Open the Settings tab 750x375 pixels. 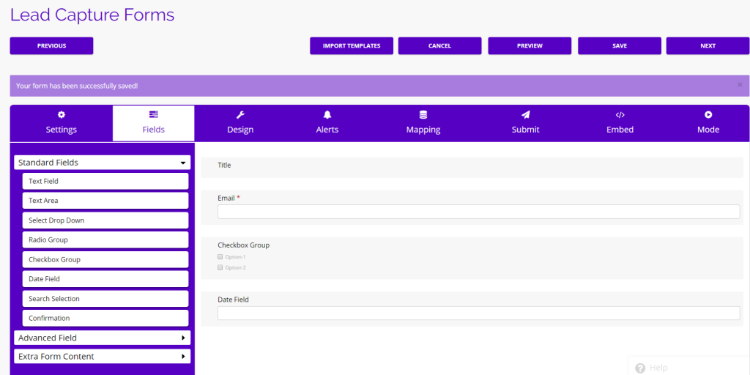click(62, 123)
